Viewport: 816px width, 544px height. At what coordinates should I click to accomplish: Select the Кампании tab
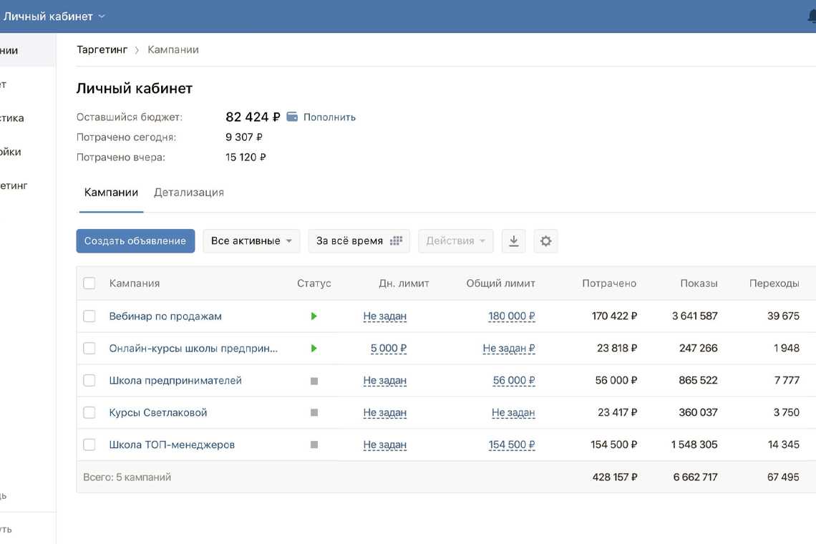111,193
